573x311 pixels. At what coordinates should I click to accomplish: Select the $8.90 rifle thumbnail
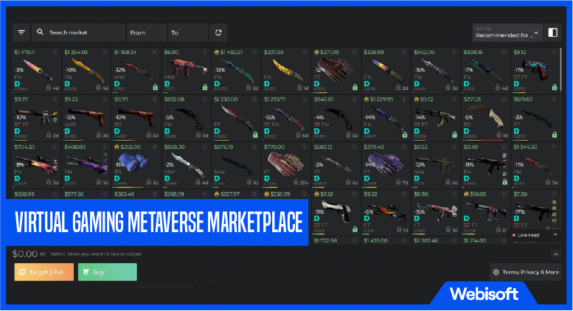tap(437, 212)
